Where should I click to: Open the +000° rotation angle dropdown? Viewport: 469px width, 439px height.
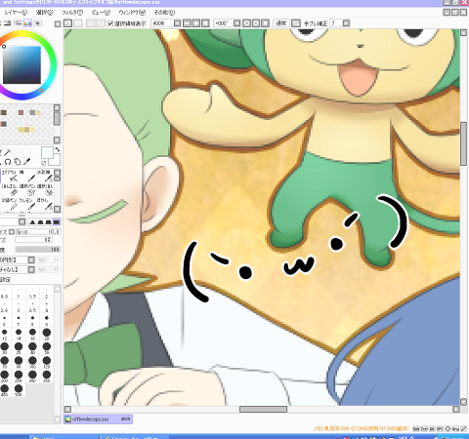click(236, 23)
